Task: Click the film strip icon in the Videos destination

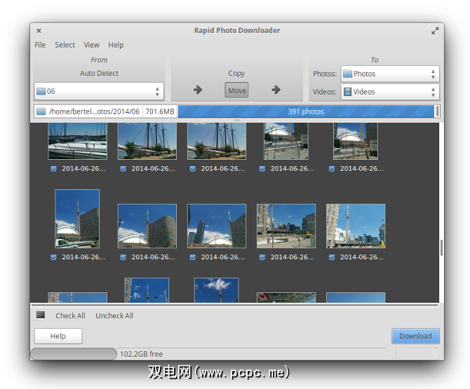Action: (347, 92)
